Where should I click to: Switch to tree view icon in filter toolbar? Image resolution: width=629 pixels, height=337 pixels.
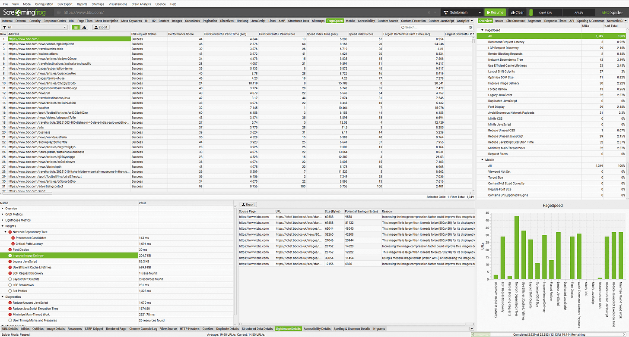pos(84,27)
